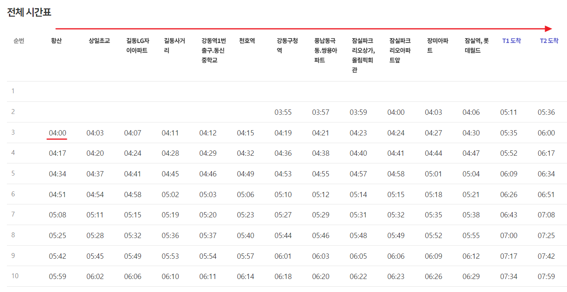Select row number 1 in 순번 column
The width and height of the screenshot is (567, 292).
pos(13,91)
